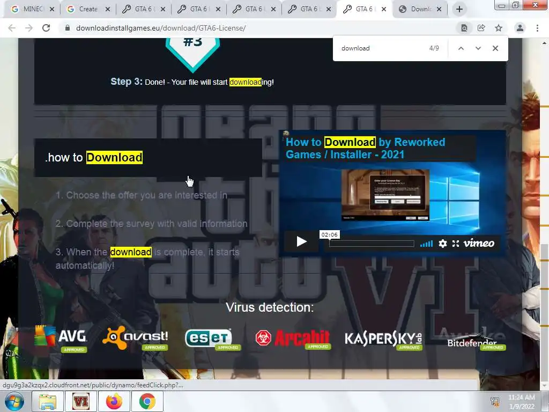Close the MINEC tab
Screen dimensions: 549x412
coord(52,10)
